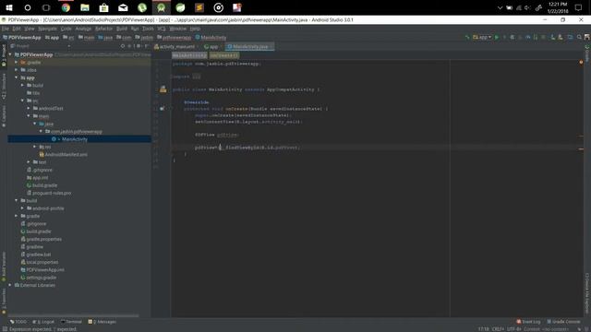The width and height of the screenshot is (591, 332).
Task: Toggle the Gradle tool window on right edge
Action: click(587, 53)
